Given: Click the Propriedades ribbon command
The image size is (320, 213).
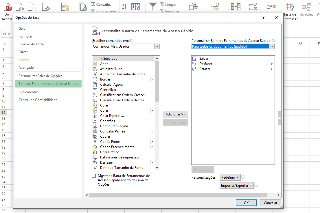Looking at the screenshot, I should click(x=104, y=11).
